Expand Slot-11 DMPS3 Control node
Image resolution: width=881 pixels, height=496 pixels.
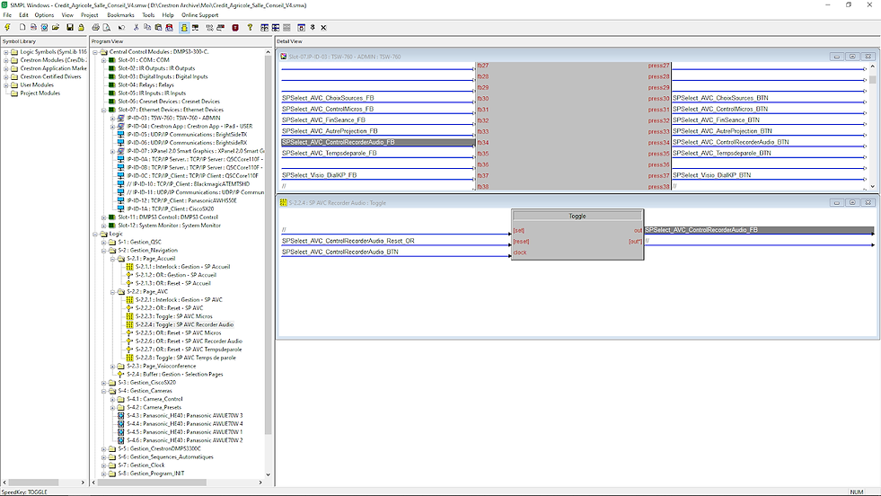click(x=104, y=217)
